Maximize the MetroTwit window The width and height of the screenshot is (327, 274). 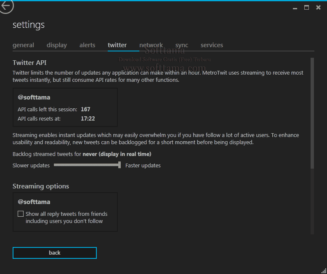[x=306, y=8]
